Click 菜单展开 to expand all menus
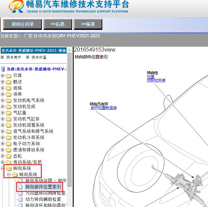The image size is (208, 207). [x=14, y=57]
